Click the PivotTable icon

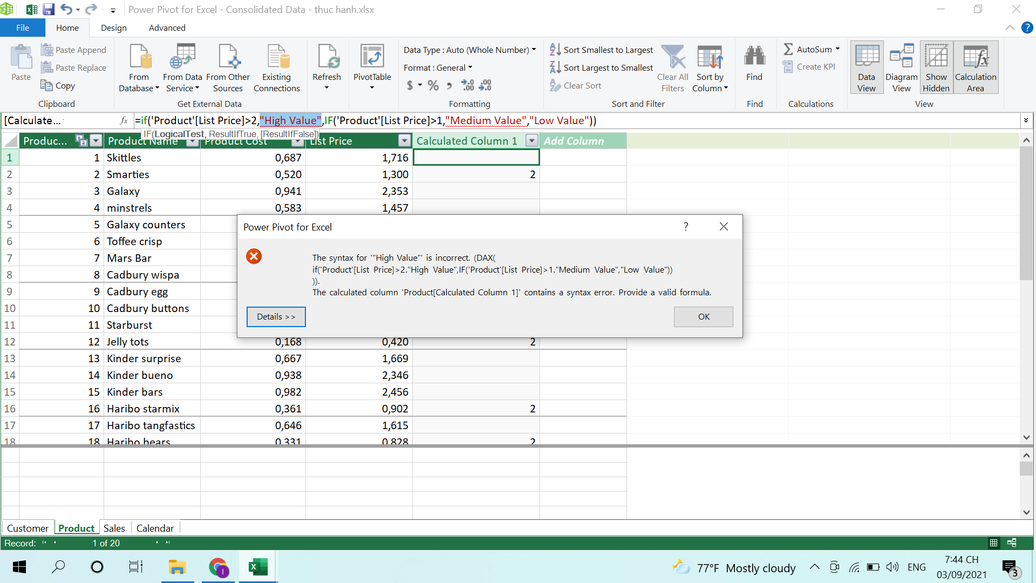pyautogui.click(x=372, y=57)
